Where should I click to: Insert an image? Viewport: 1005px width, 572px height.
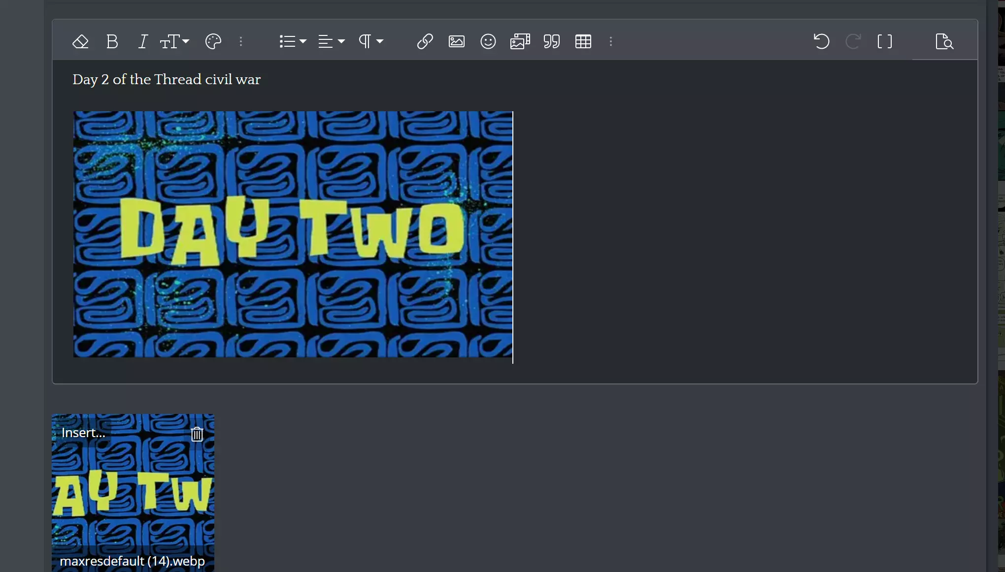coord(457,41)
